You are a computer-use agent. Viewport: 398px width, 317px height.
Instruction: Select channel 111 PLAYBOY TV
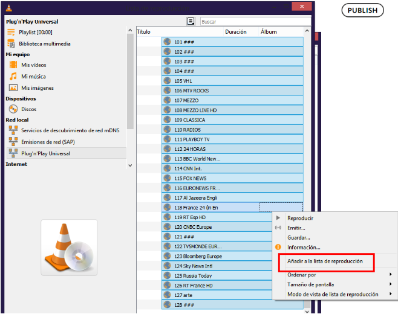[232, 139]
